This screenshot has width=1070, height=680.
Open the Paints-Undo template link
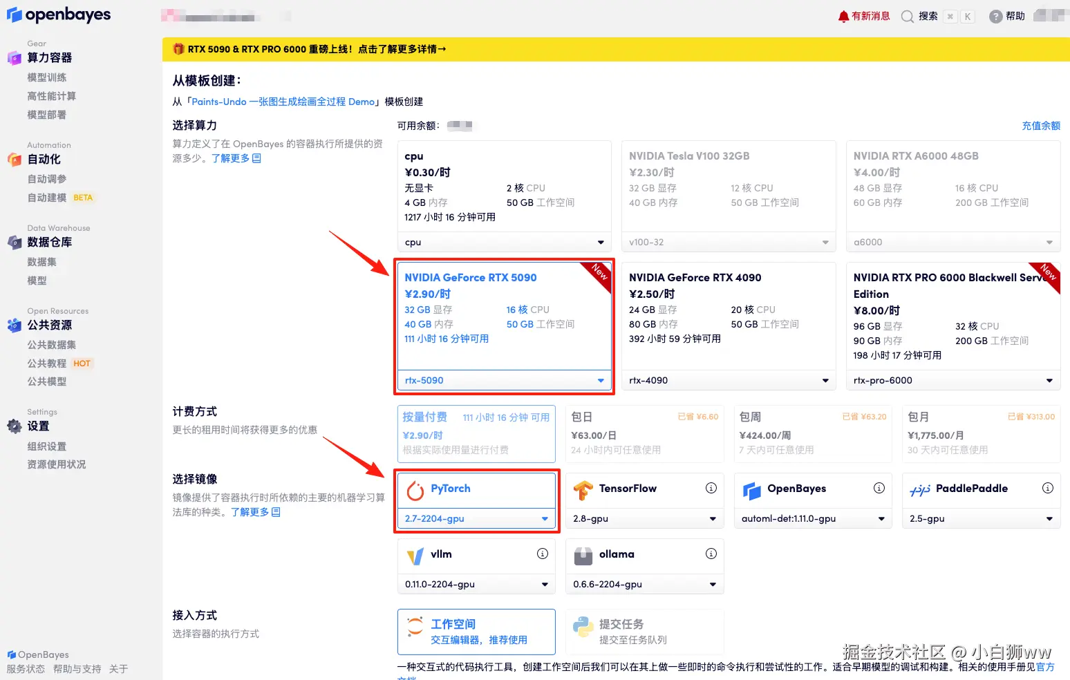[283, 102]
